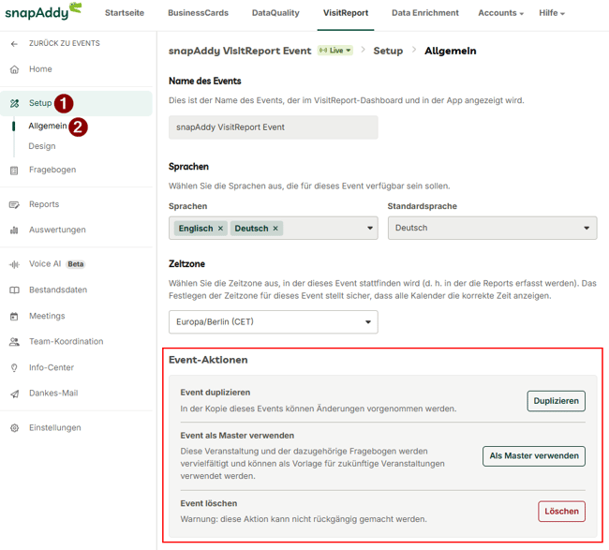Image resolution: width=609 pixels, height=550 pixels.
Task: Click the Bestandsdaten book icon
Action: (14, 290)
